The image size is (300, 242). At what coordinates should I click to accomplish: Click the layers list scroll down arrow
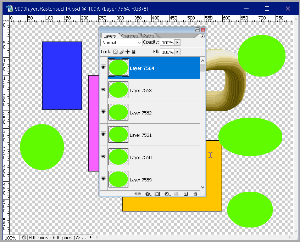[202, 187]
